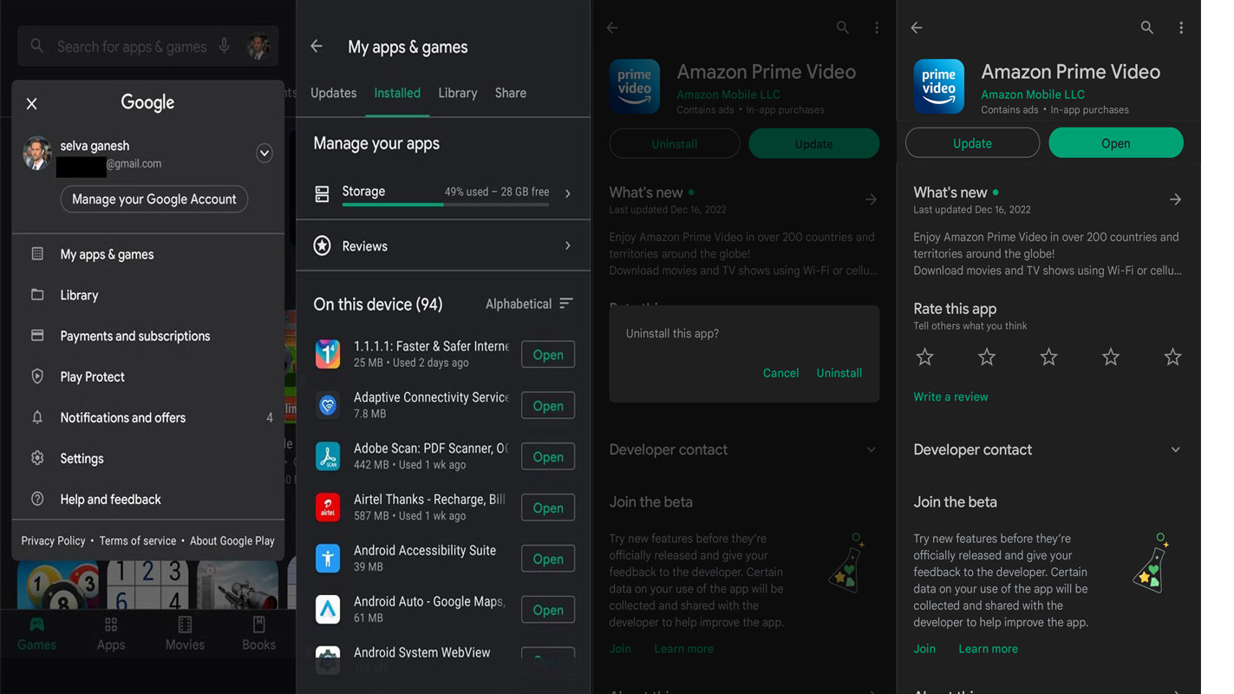Go back from rightmost Prime Video page
This screenshot has height=694, width=1234.
point(917,28)
